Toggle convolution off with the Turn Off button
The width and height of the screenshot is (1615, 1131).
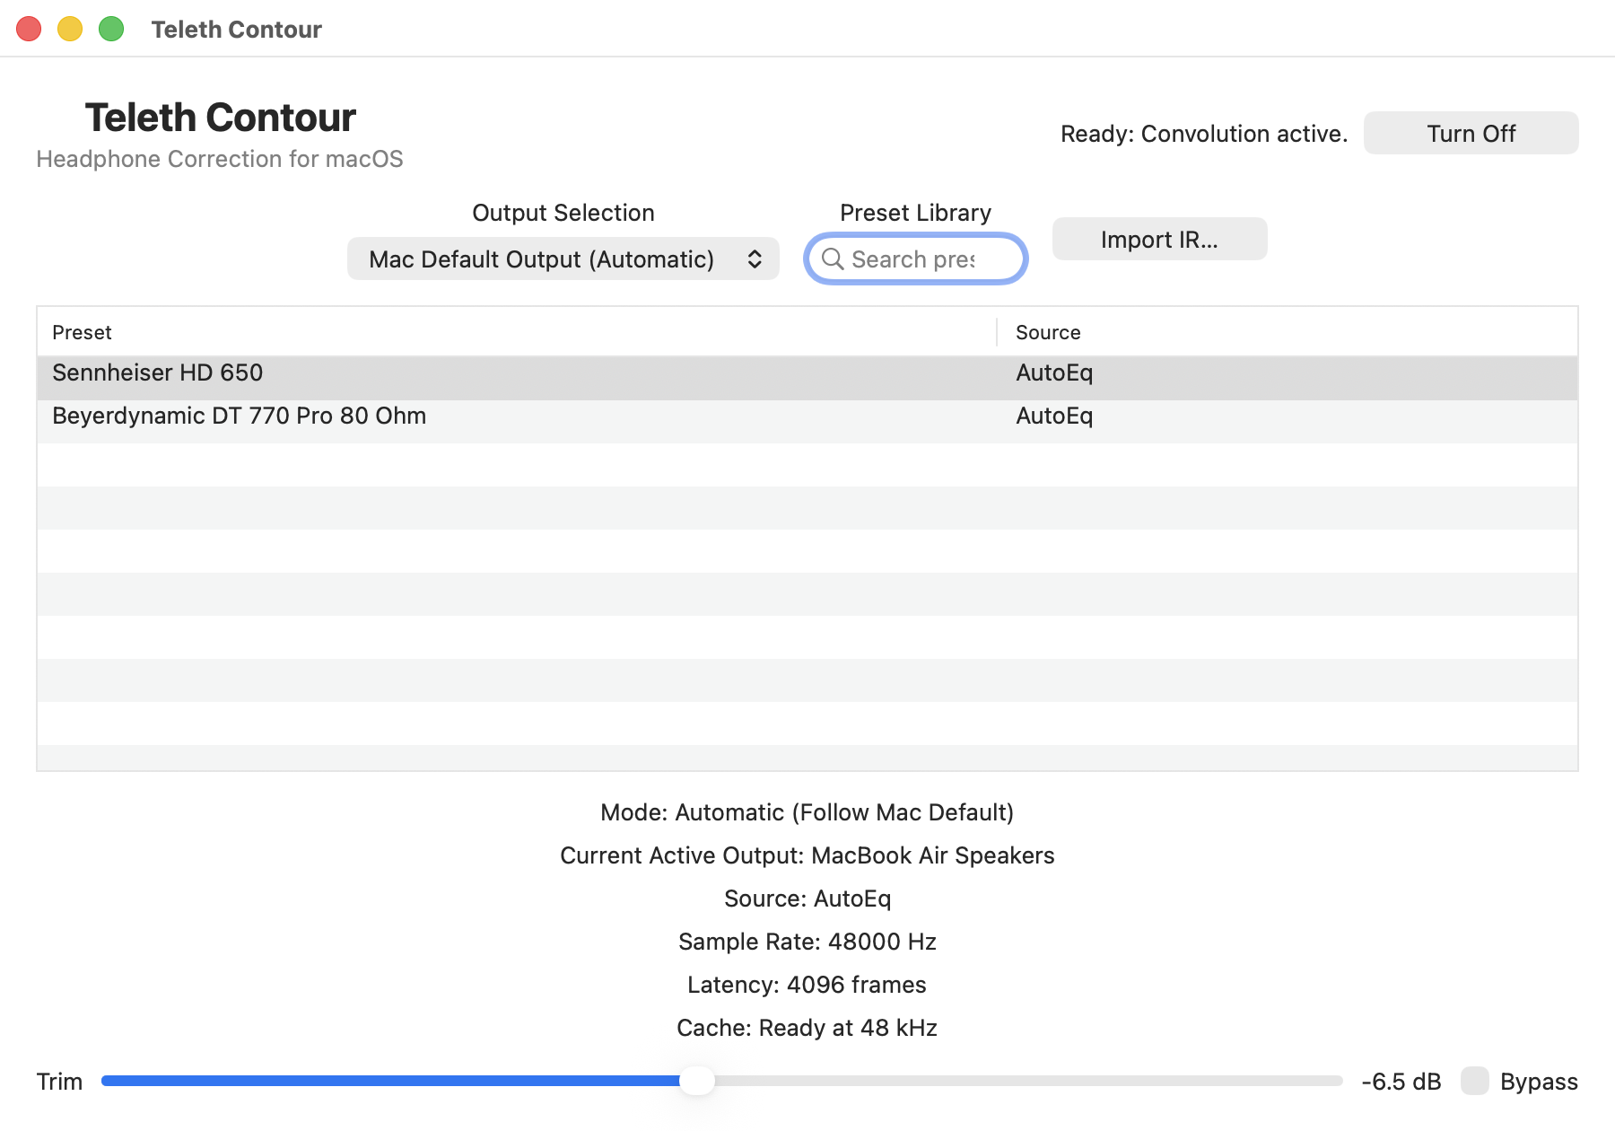pos(1471,133)
